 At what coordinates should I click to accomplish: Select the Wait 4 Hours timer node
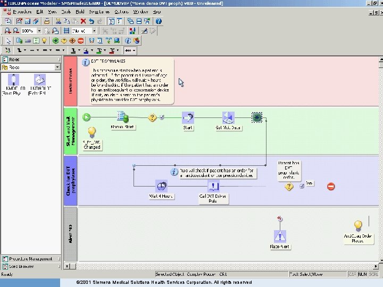tap(161, 186)
